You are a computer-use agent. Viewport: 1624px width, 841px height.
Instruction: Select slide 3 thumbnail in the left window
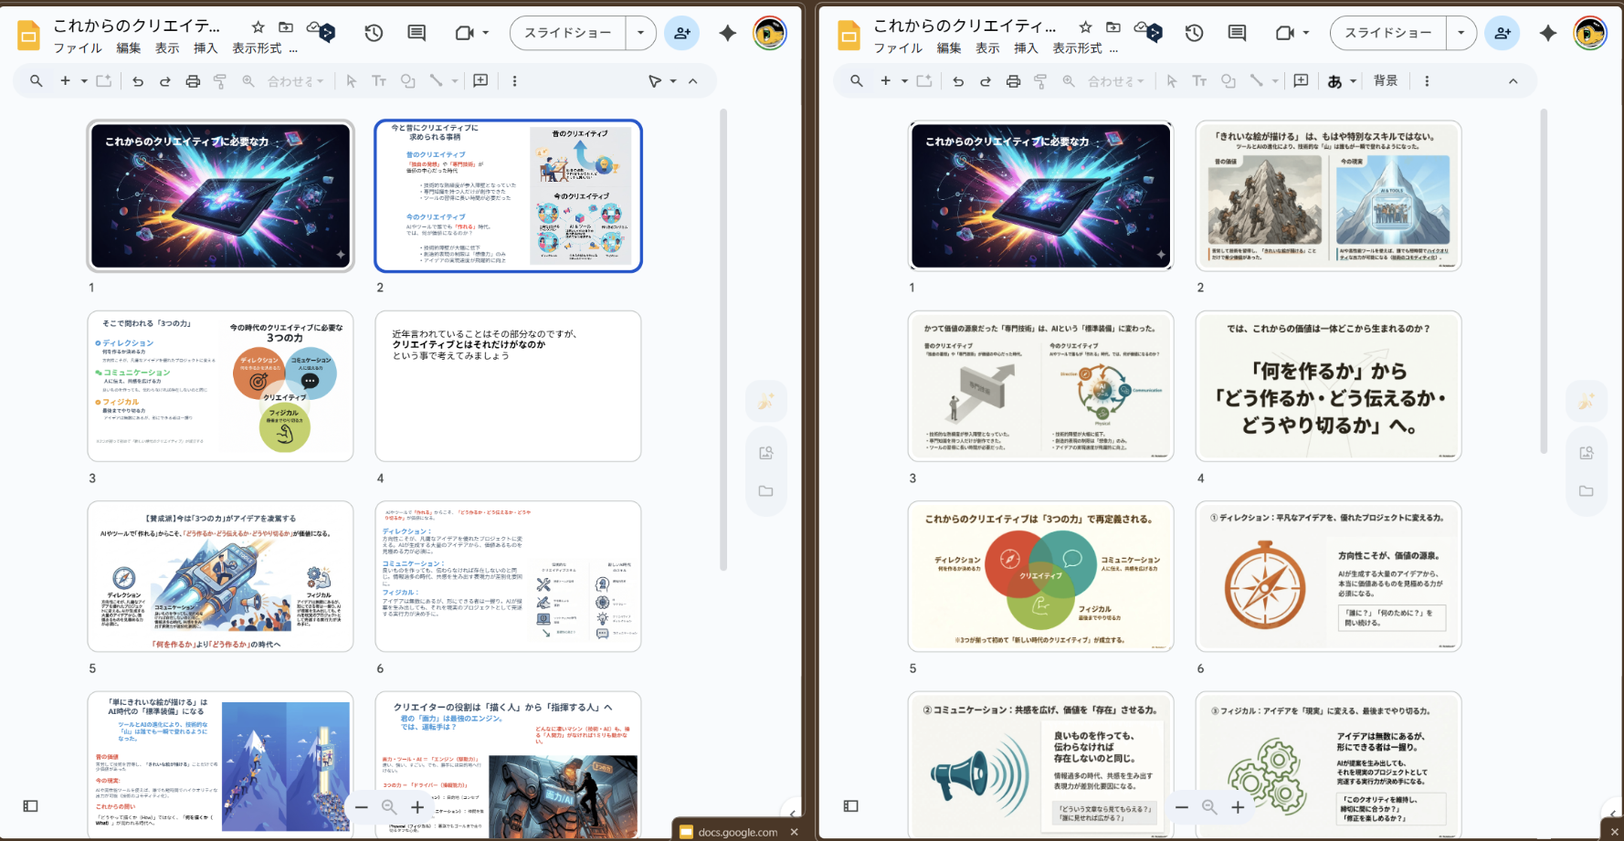click(x=220, y=386)
